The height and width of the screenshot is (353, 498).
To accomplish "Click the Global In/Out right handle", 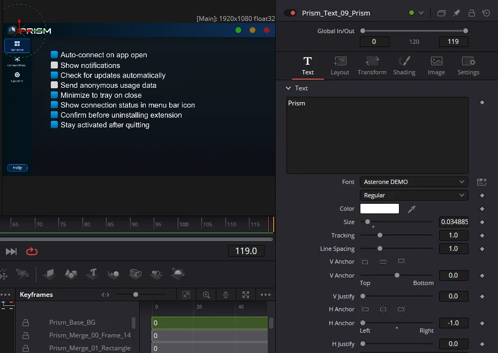I will [x=466, y=31].
